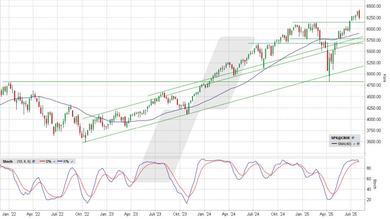Screen dimensions: 390x219
Task: Click the Jan. '25 date label
Action: [302, 214]
